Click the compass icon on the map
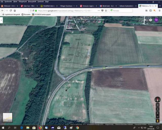The width and height of the screenshot is (162, 130). coord(157,100)
